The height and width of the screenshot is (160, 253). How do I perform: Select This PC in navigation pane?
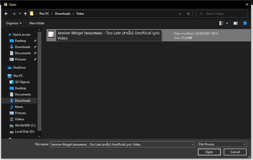pos(15,76)
